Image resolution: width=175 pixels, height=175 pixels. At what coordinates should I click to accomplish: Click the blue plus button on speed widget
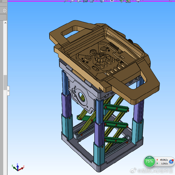171,162
